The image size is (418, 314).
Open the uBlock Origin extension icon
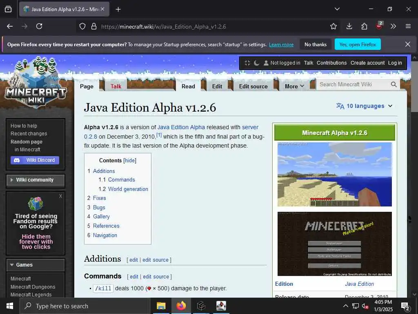(379, 26)
